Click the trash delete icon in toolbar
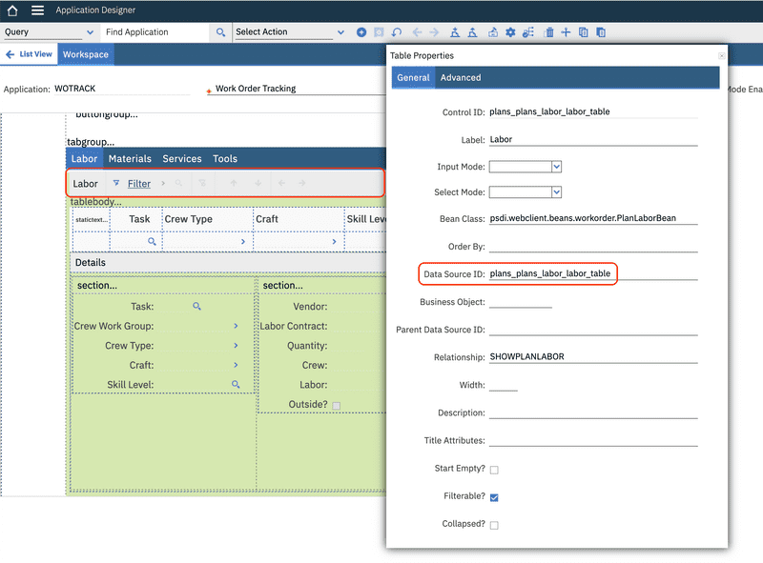 [548, 32]
